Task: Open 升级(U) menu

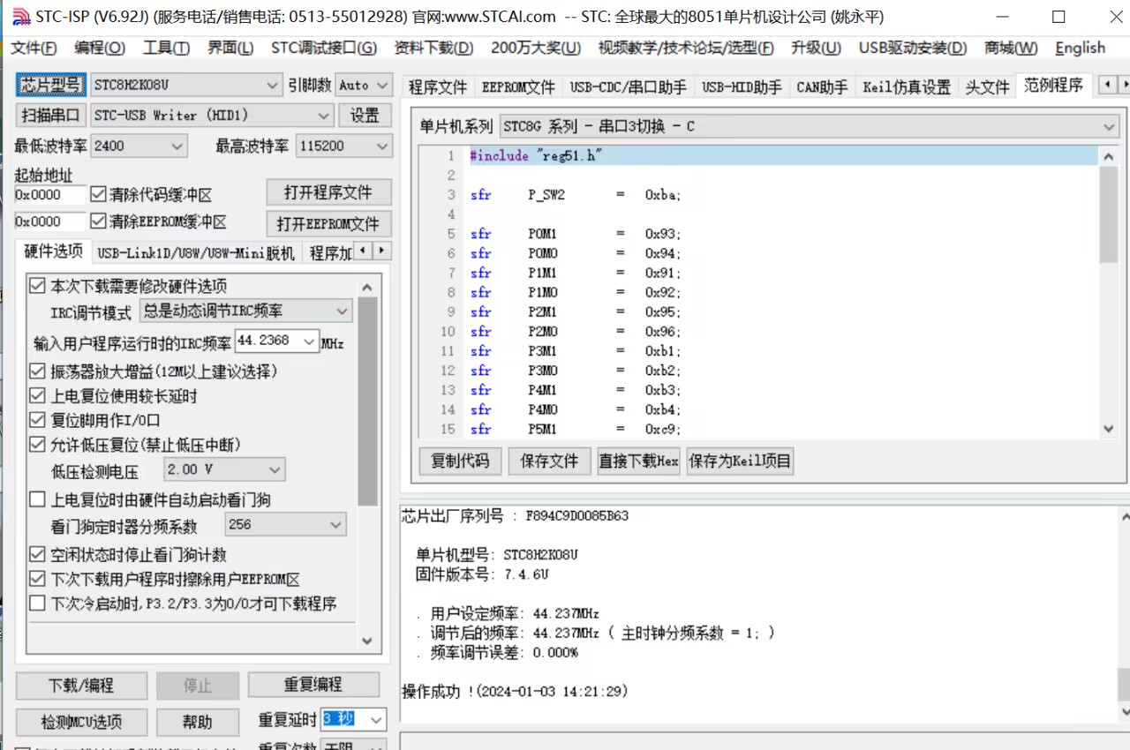Action: pos(816,48)
